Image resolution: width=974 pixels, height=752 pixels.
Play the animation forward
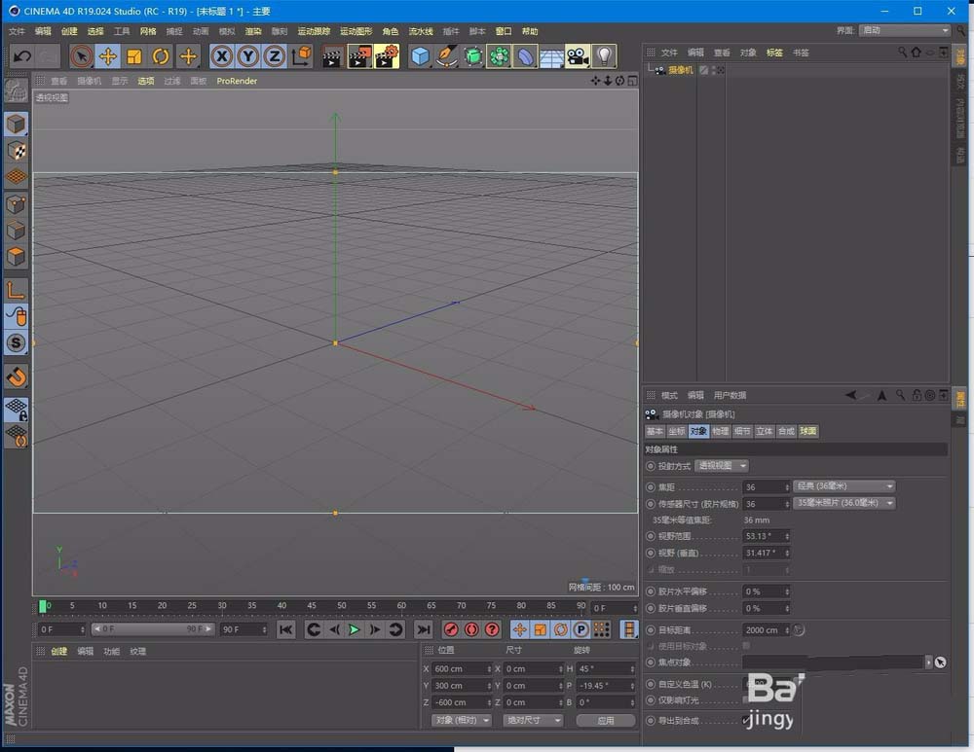[x=355, y=629]
